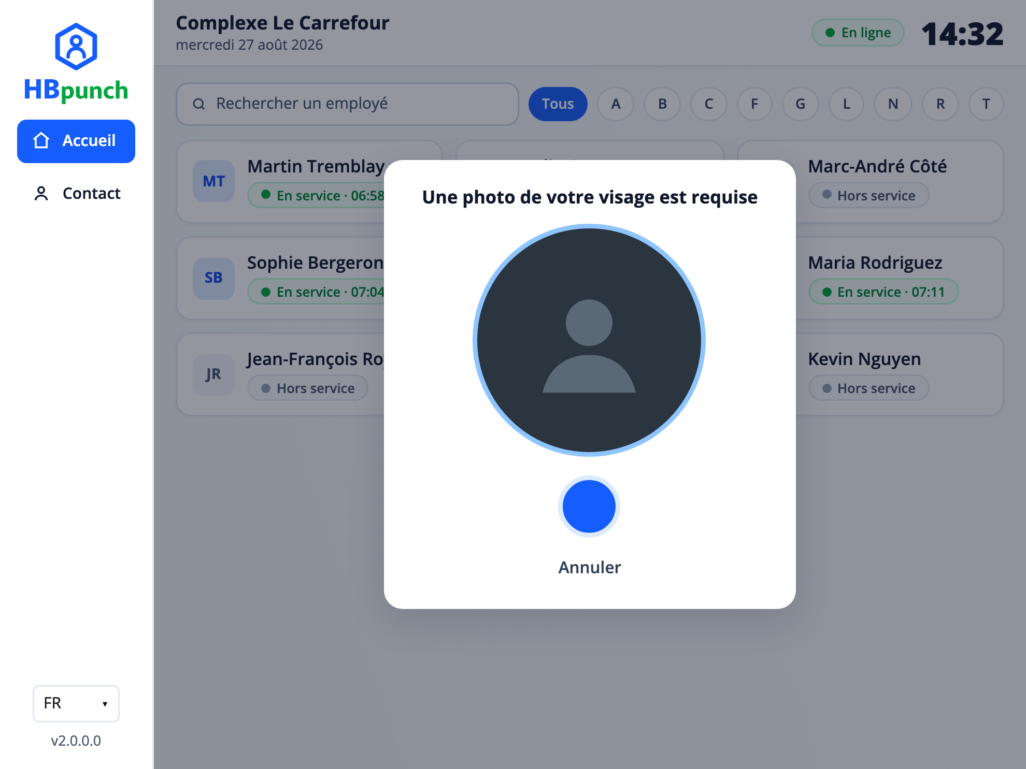Tap the blue camera shutter button

(x=589, y=506)
